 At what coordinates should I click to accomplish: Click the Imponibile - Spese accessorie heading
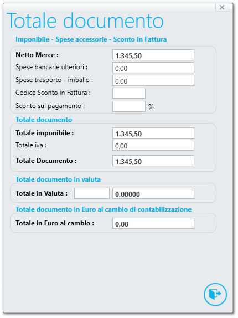pos(91,39)
